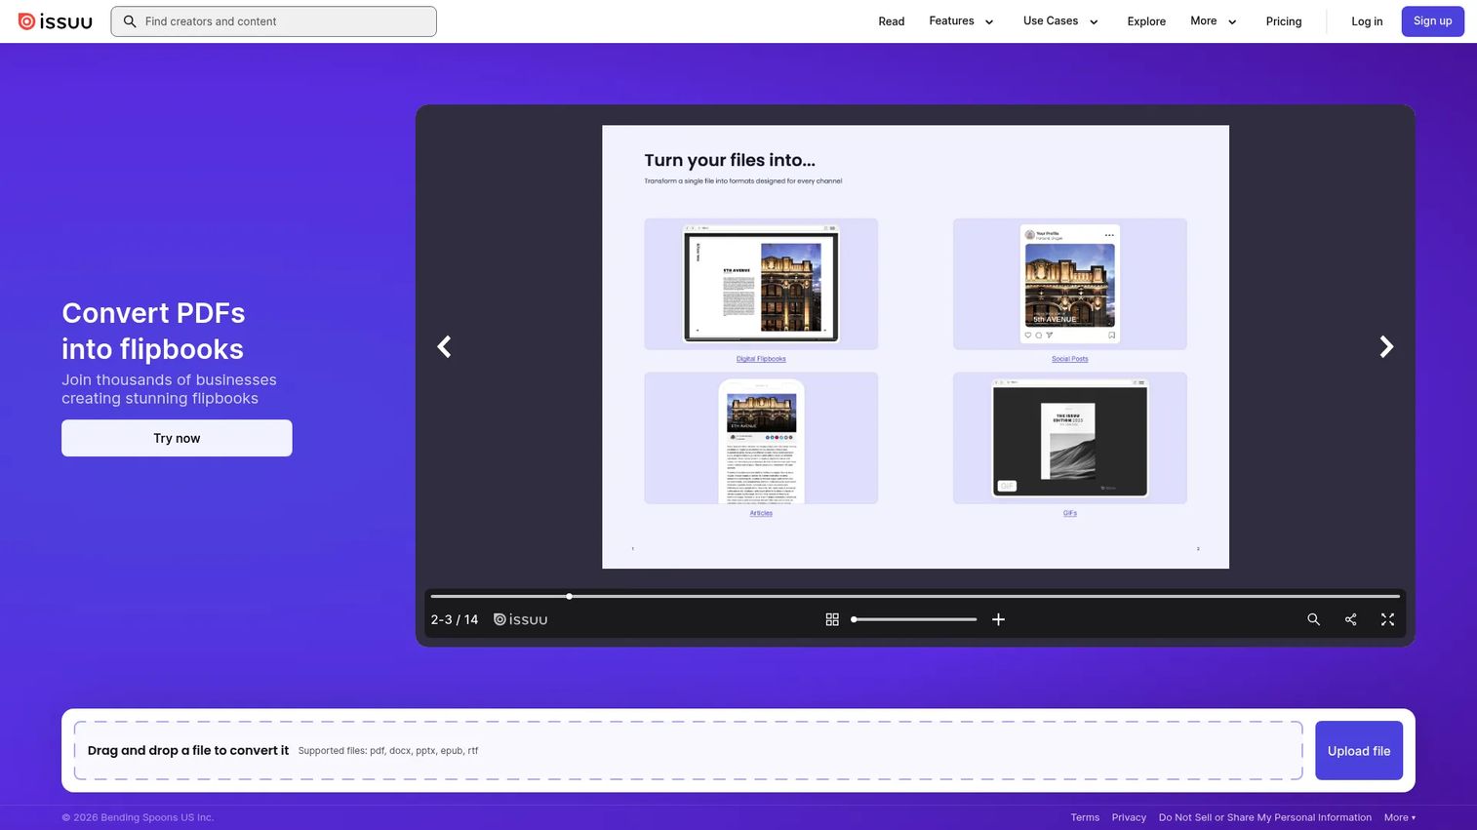
Task: Click the Upload file button
Action: click(x=1359, y=751)
